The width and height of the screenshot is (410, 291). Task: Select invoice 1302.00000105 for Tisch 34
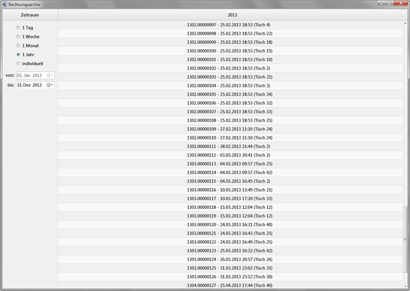(x=230, y=94)
